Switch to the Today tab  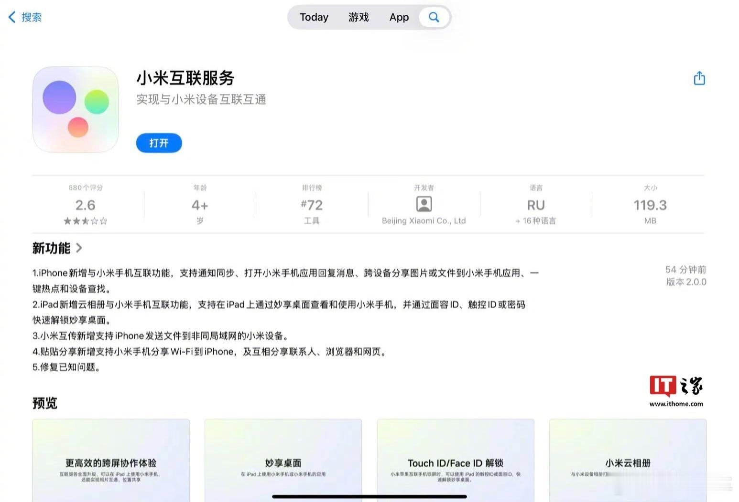click(x=314, y=17)
